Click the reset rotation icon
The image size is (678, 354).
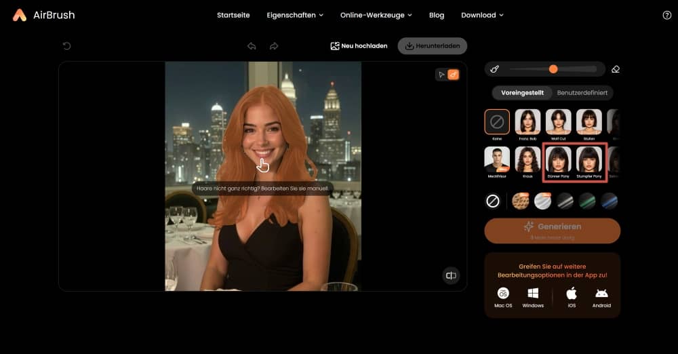(x=66, y=46)
